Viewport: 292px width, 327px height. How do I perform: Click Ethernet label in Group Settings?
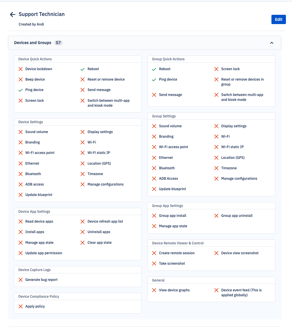pyautogui.click(x=166, y=158)
